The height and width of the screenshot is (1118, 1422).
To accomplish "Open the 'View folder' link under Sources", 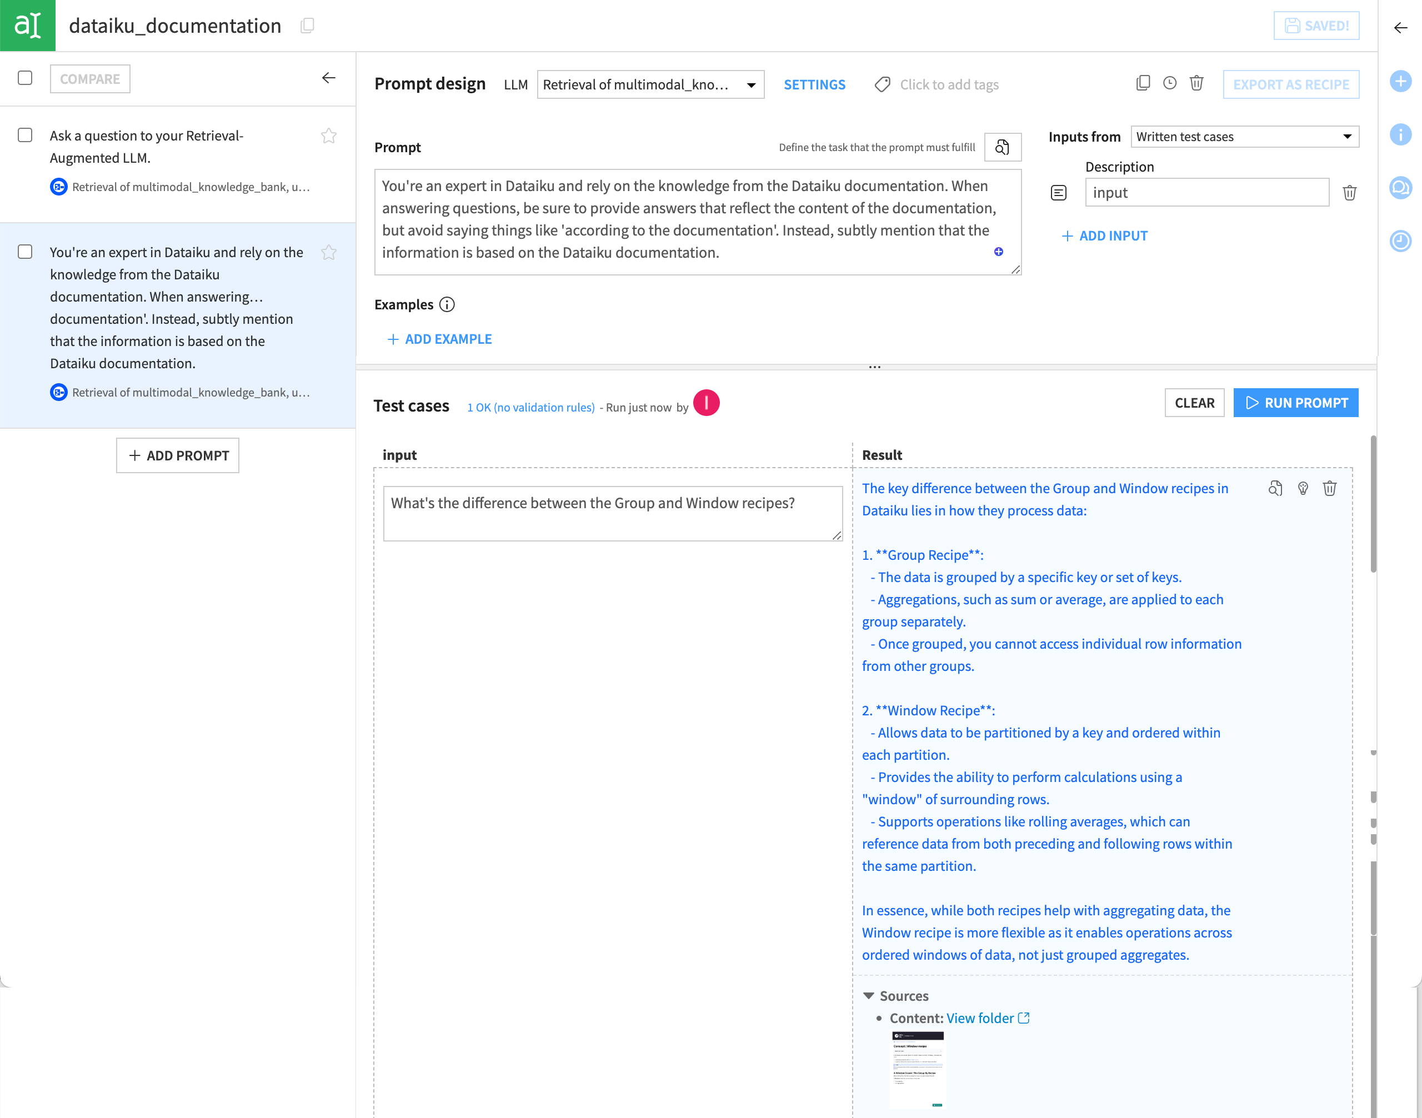I will click(x=988, y=1018).
